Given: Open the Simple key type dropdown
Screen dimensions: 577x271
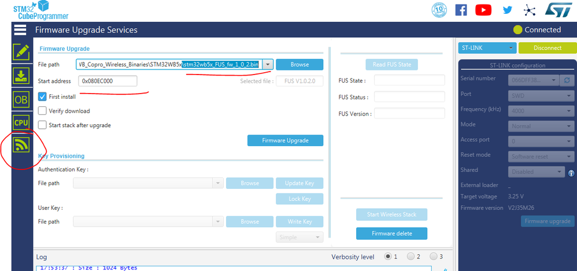Looking at the screenshot, I should point(299,237).
